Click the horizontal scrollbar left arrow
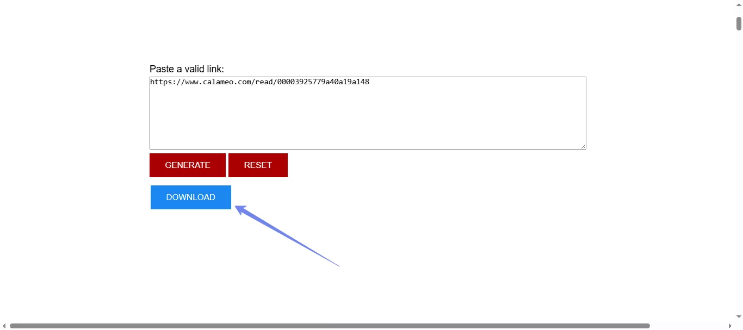Screen dimensions: 743x330 (4, 325)
